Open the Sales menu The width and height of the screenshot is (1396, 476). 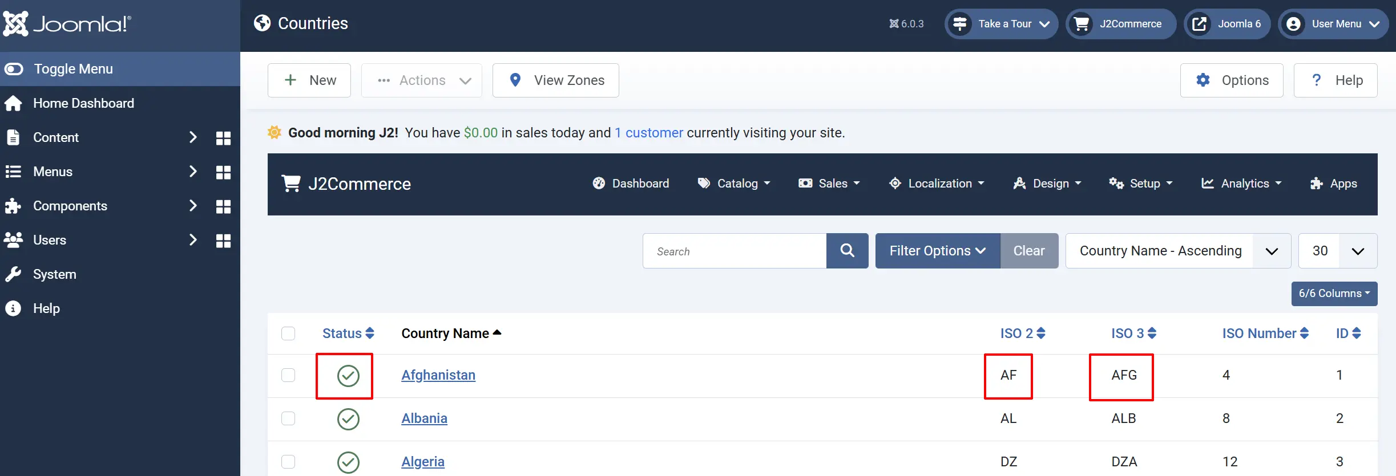pyautogui.click(x=829, y=184)
